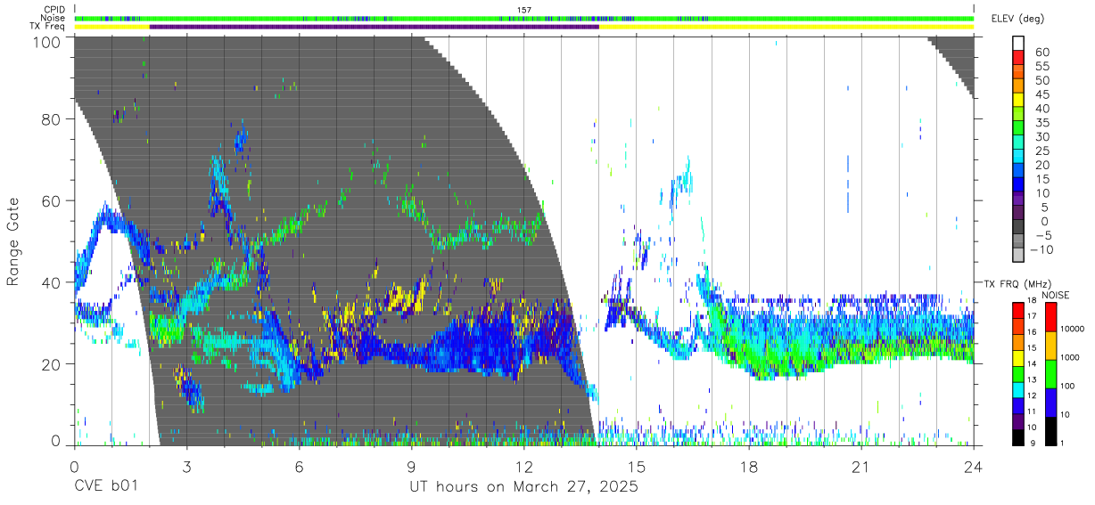Click hour tick 12 on the time axis
Screen dimensions: 1095x505
[523, 466]
